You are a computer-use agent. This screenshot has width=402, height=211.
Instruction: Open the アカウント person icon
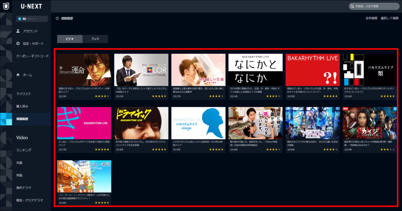[18, 31]
